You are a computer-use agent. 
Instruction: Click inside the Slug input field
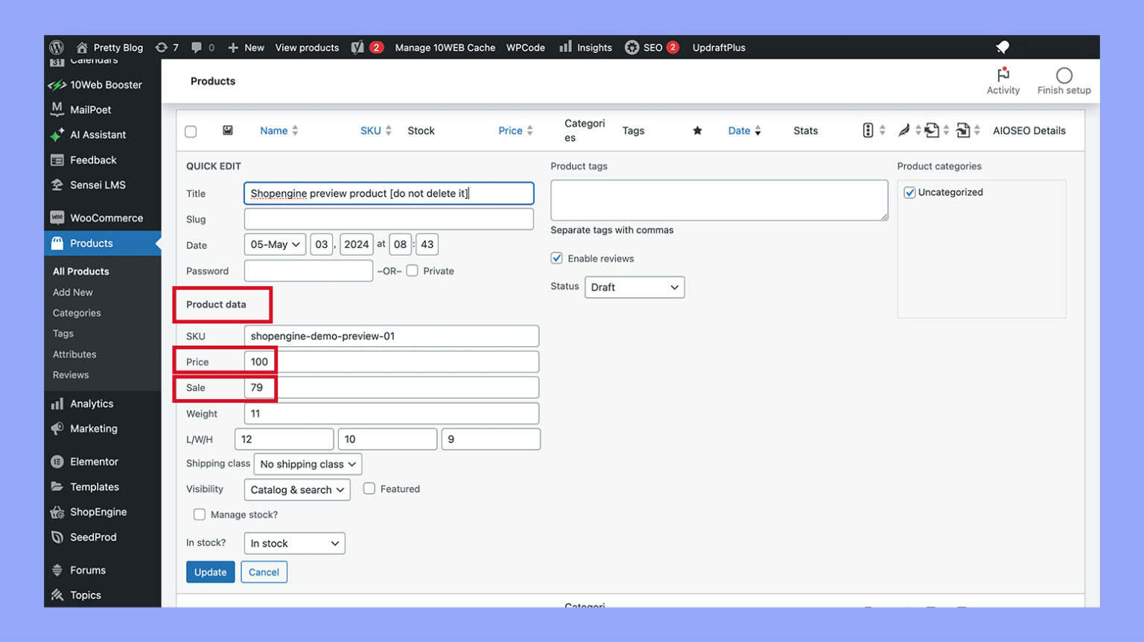pos(388,218)
